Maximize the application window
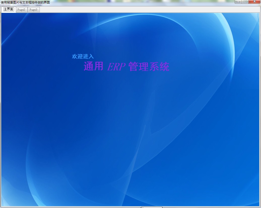261x208 pixels. pyautogui.click(x=245, y=2)
